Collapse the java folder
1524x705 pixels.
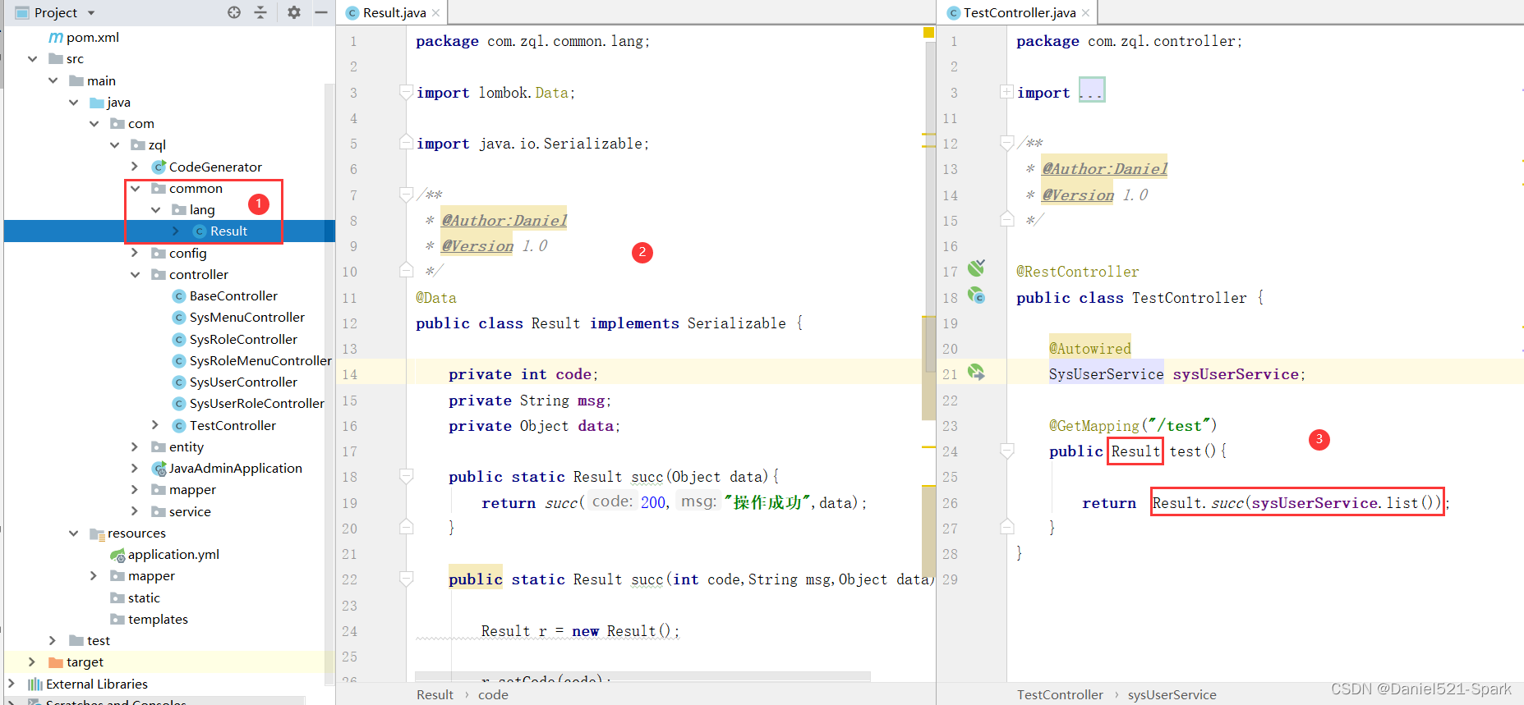[74, 102]
